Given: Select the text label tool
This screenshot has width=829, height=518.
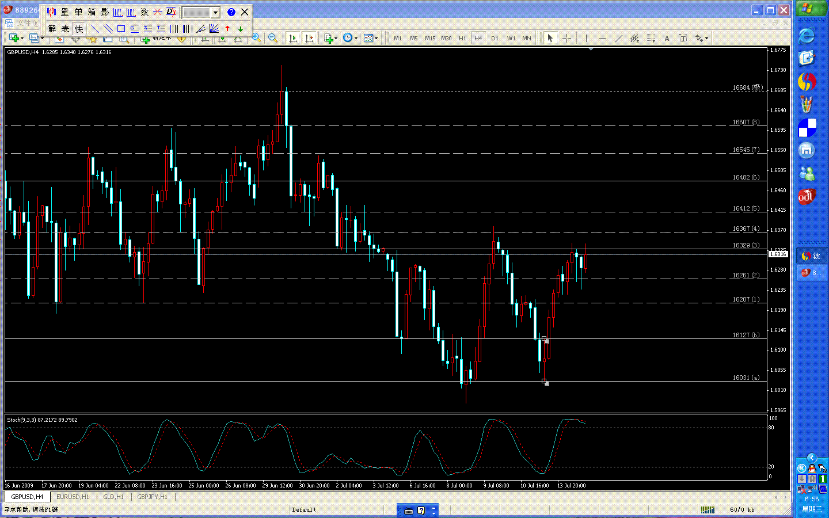Looking at the screenshot, I should [x=683, y=38].
